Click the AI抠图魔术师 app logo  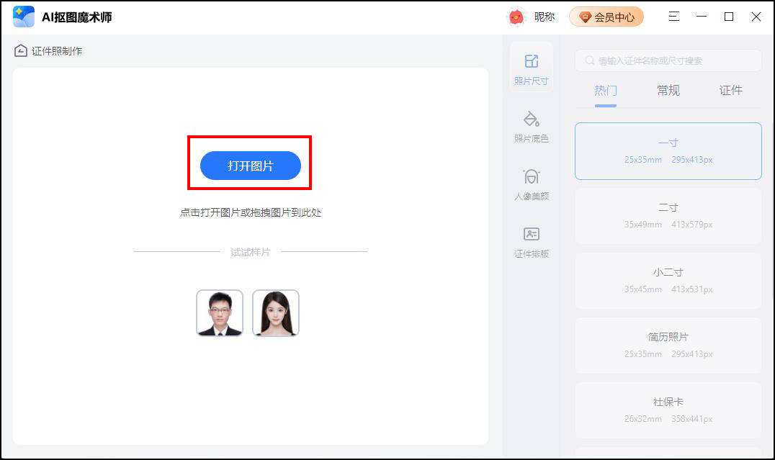tap(24, 17)
